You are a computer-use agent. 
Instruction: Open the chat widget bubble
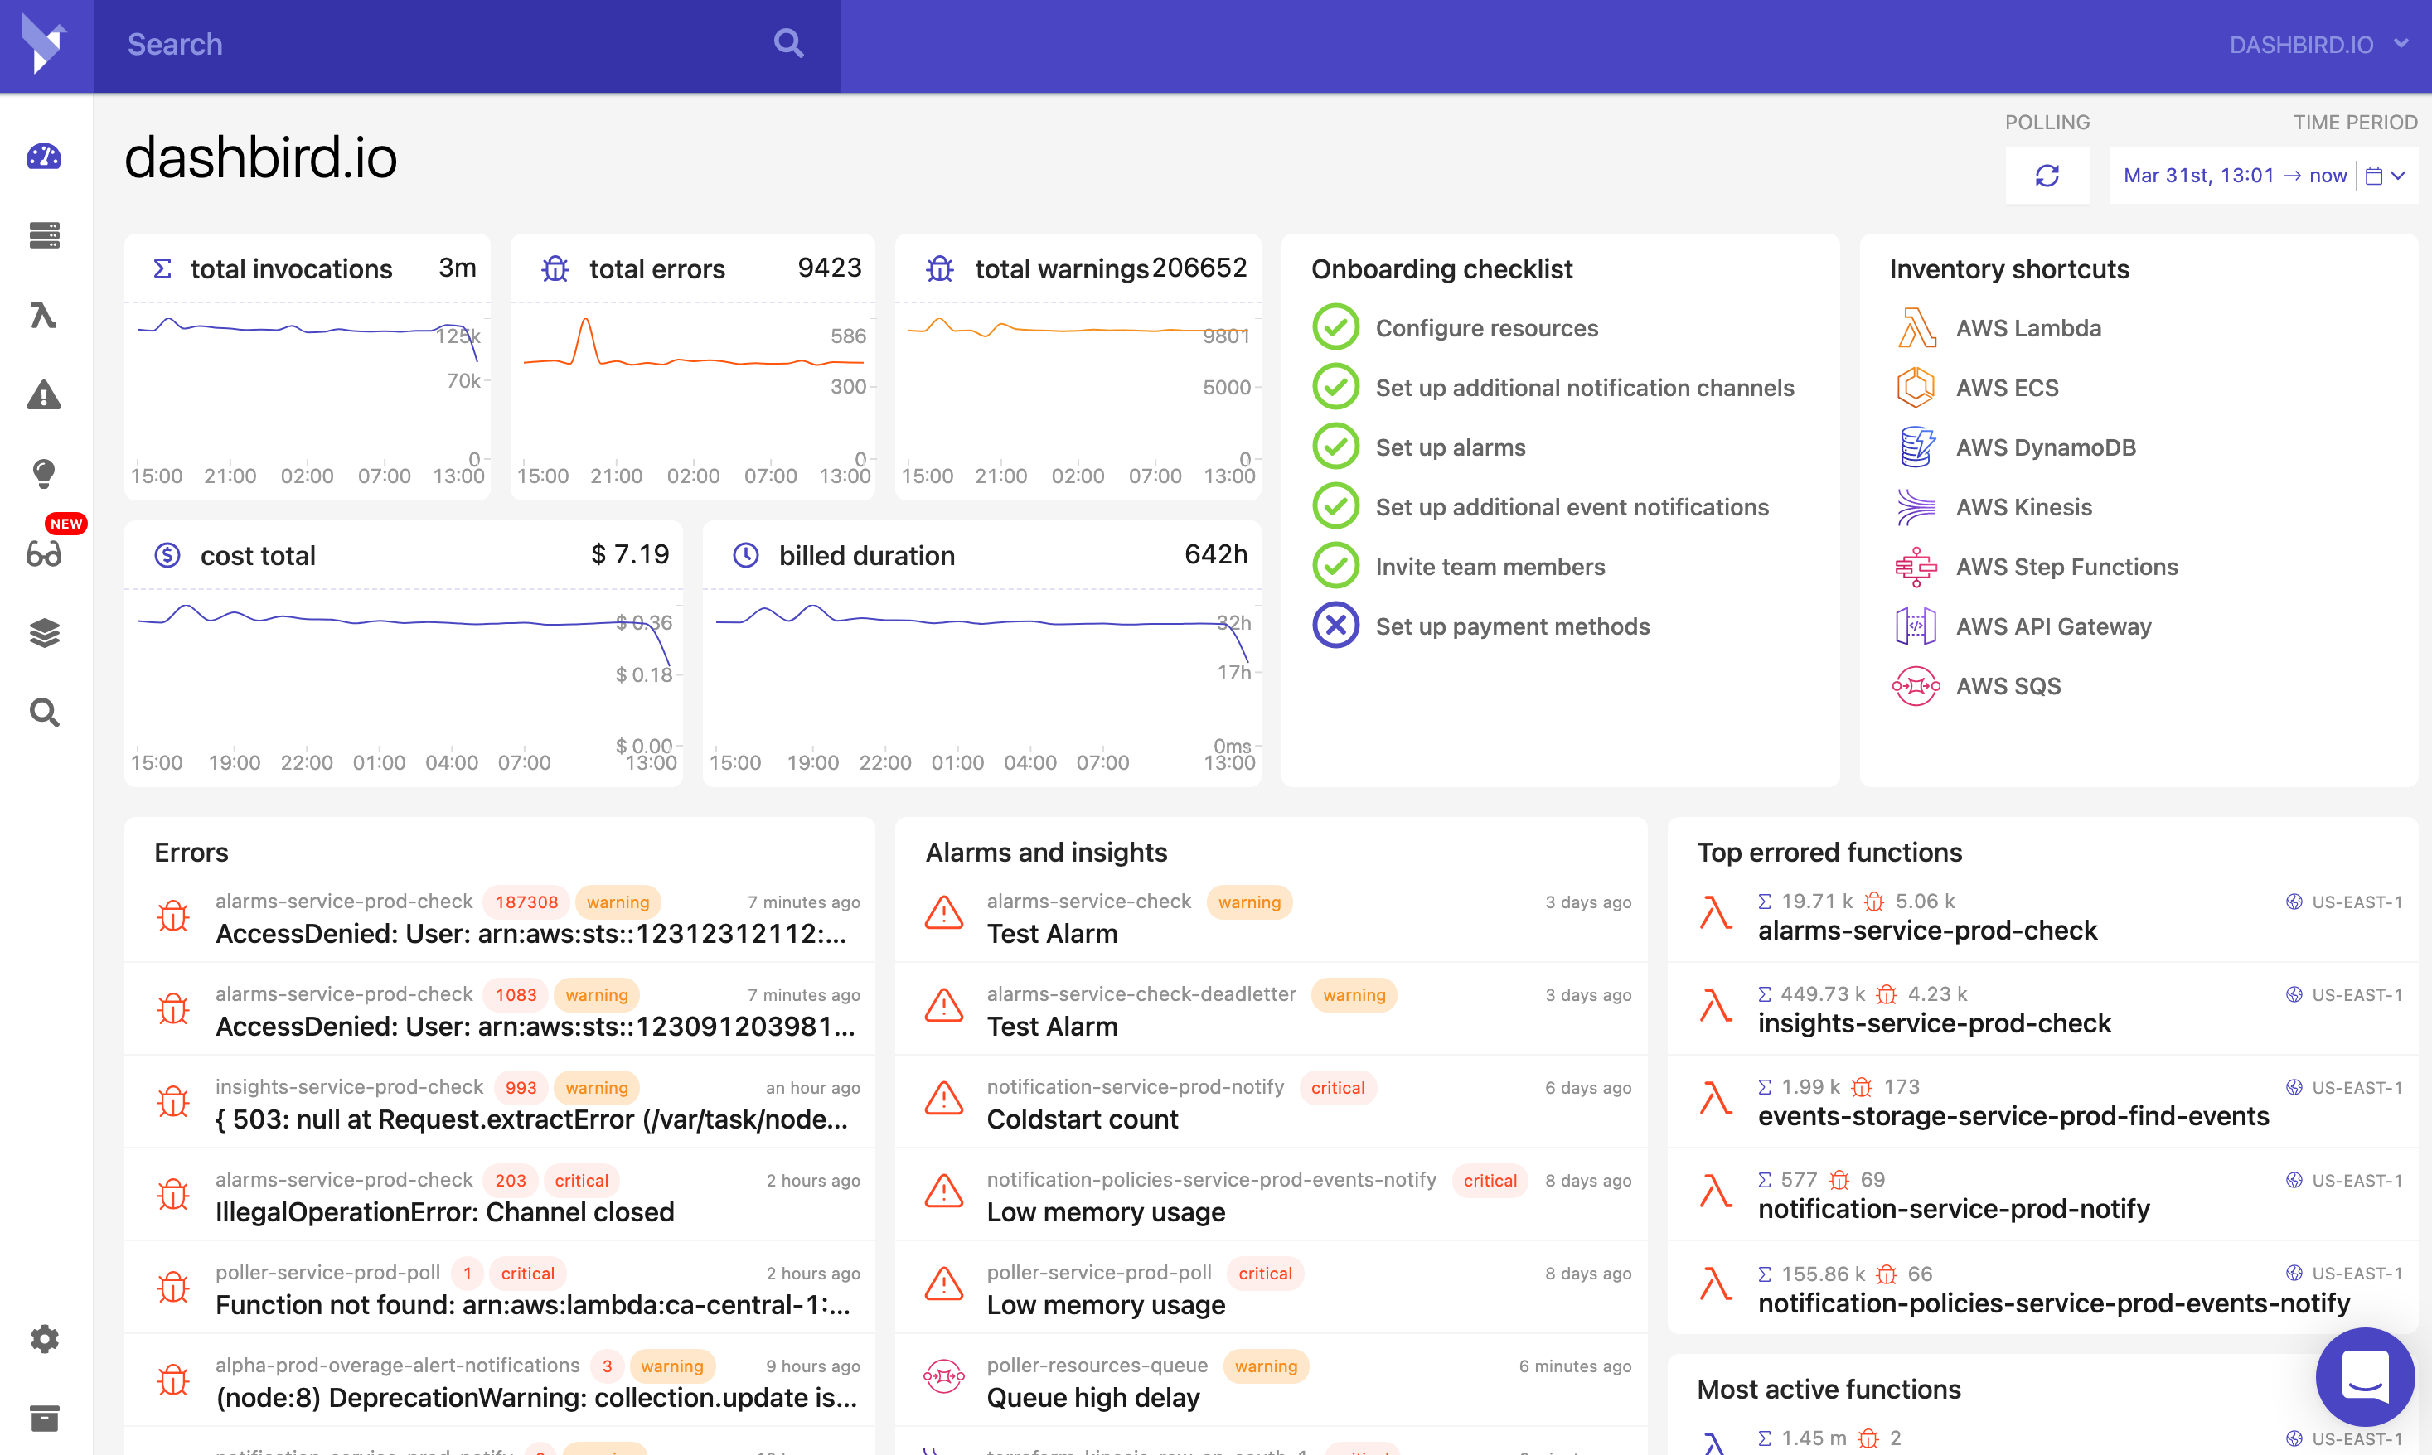coord(2364,1376)
